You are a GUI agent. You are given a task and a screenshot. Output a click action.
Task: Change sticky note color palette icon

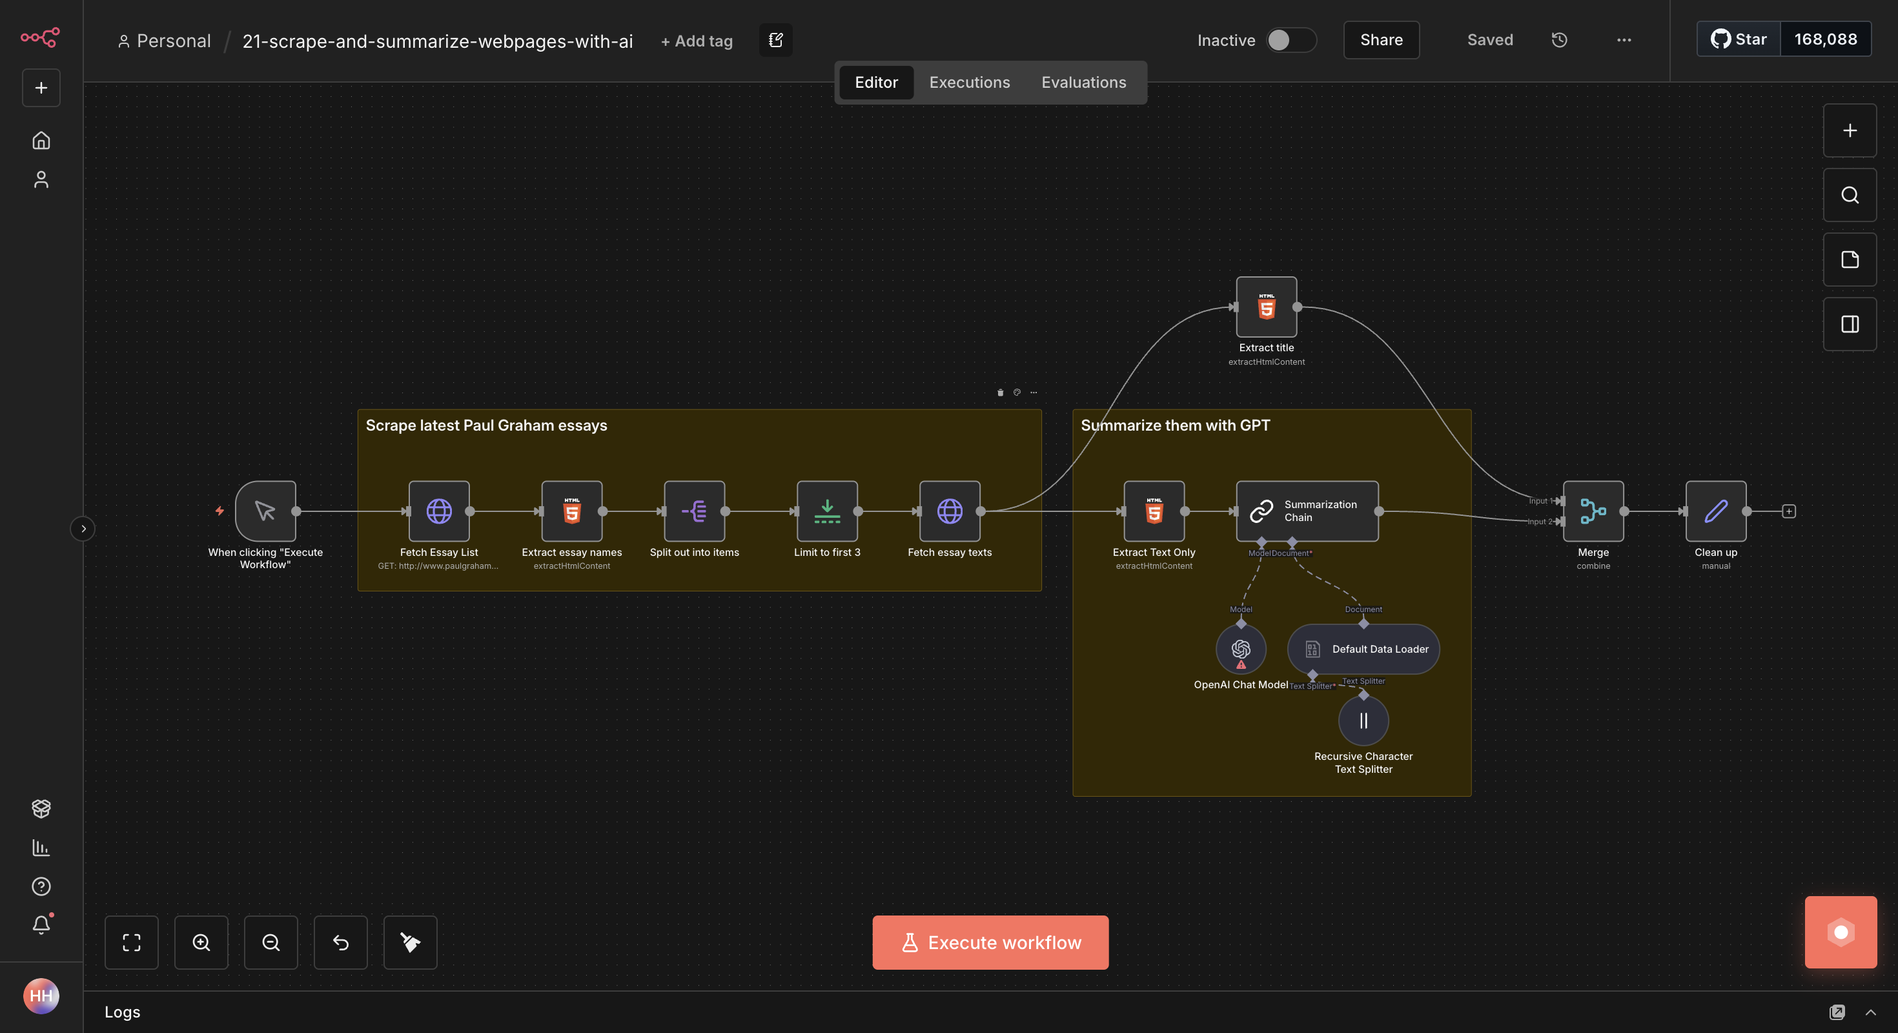1017,392
